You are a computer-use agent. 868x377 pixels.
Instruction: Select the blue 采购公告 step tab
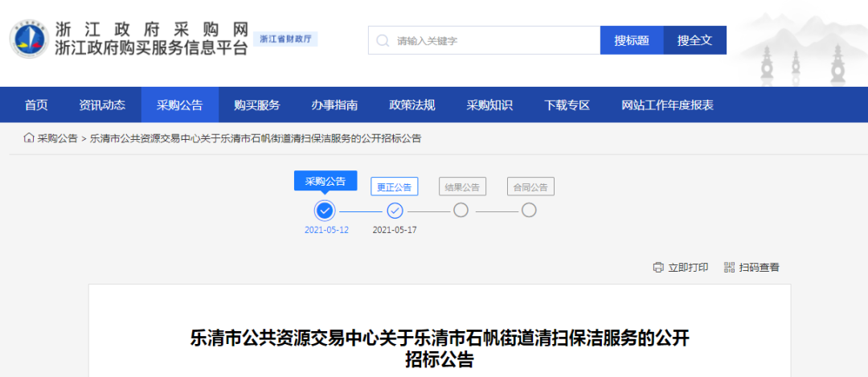[x=325, y=181]
